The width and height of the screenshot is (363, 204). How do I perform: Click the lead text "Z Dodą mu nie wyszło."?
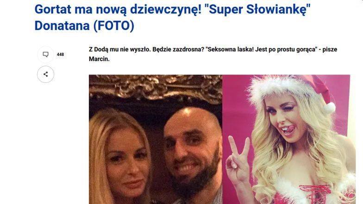119,49
